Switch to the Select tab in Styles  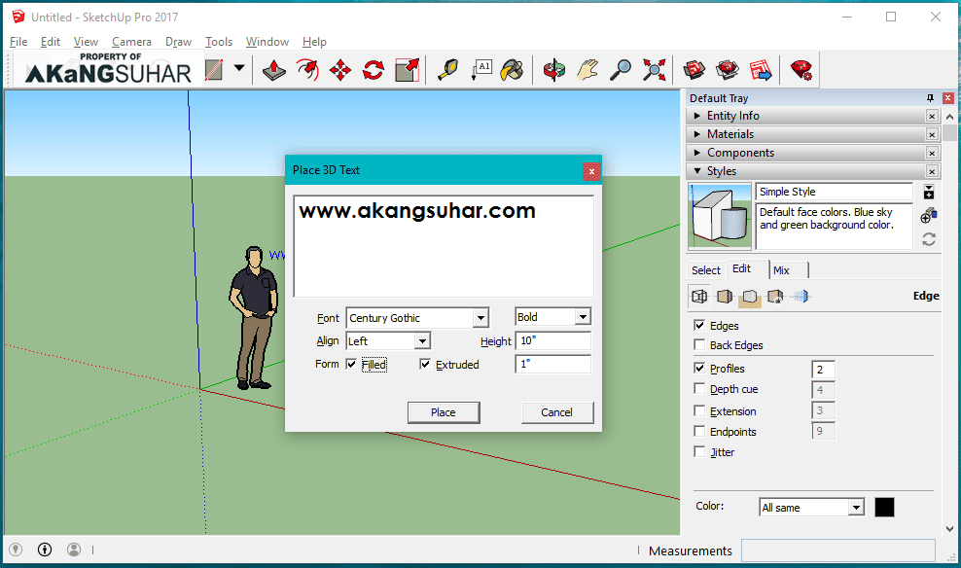[706, 270]
